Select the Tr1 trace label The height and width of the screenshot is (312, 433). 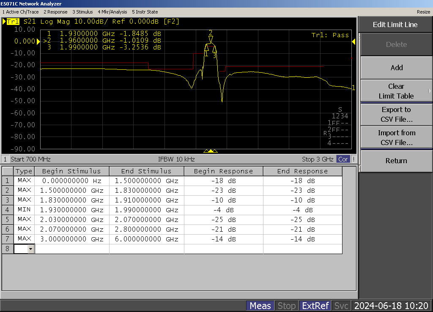[13, 22]
